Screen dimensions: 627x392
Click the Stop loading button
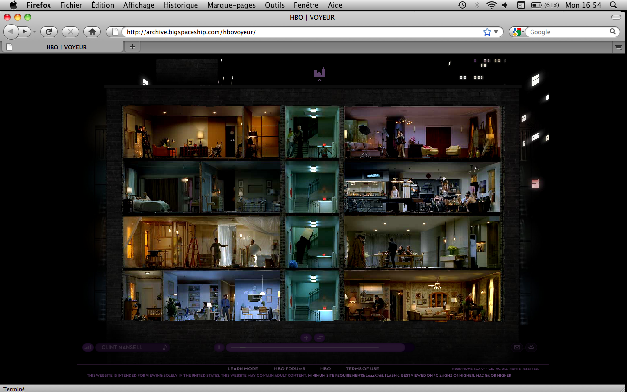[71, 31]
